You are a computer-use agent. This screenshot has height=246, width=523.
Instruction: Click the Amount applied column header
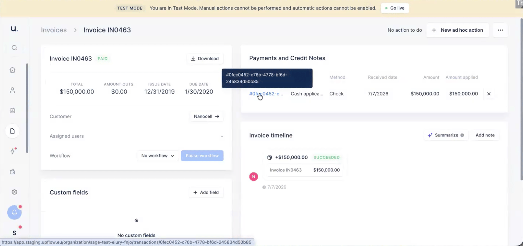[462, 77]
